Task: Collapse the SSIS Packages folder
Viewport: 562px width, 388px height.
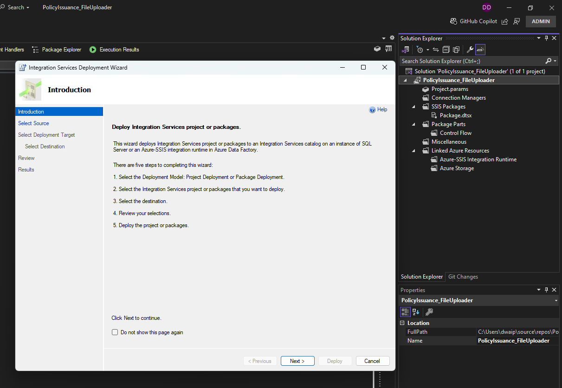Action: pos(413,107)
